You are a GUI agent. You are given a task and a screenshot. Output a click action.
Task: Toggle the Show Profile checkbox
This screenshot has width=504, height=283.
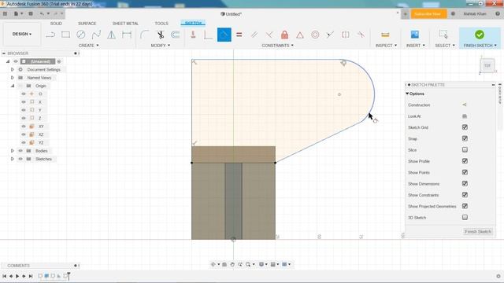(465, 161)
